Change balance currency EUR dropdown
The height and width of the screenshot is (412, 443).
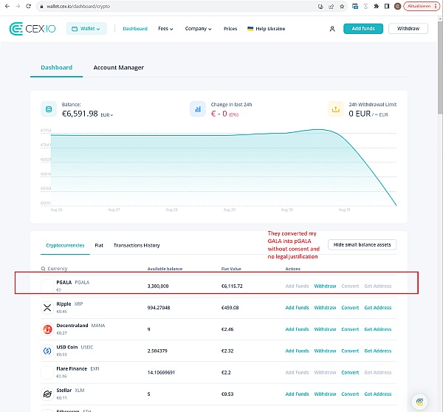click(x=107, y=115)
